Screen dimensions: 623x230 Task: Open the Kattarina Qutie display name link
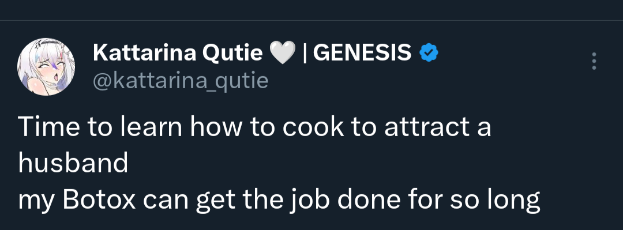click(x=178, y=53)
